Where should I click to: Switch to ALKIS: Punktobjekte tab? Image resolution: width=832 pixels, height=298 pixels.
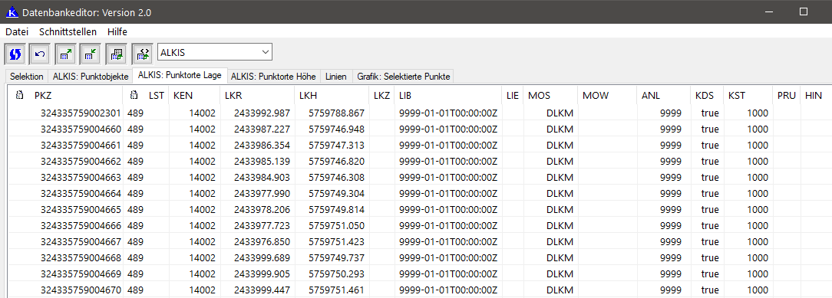(x=91, y=77)
